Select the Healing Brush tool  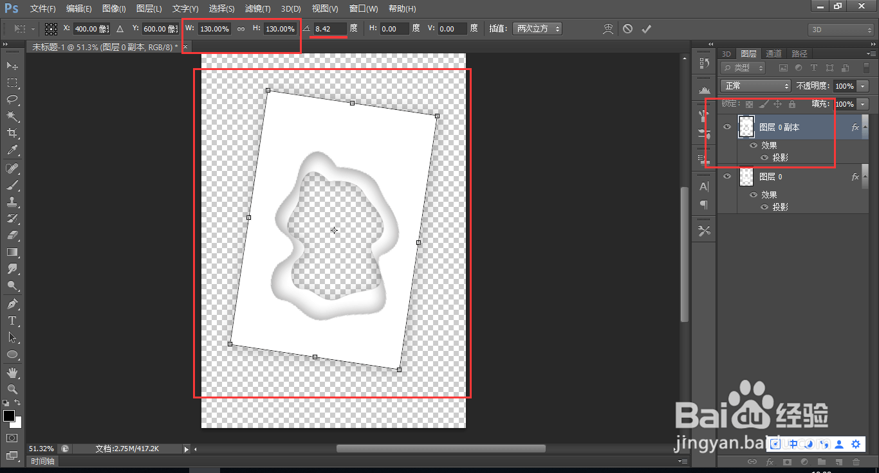pyautogui.click(x=12, y=168)
